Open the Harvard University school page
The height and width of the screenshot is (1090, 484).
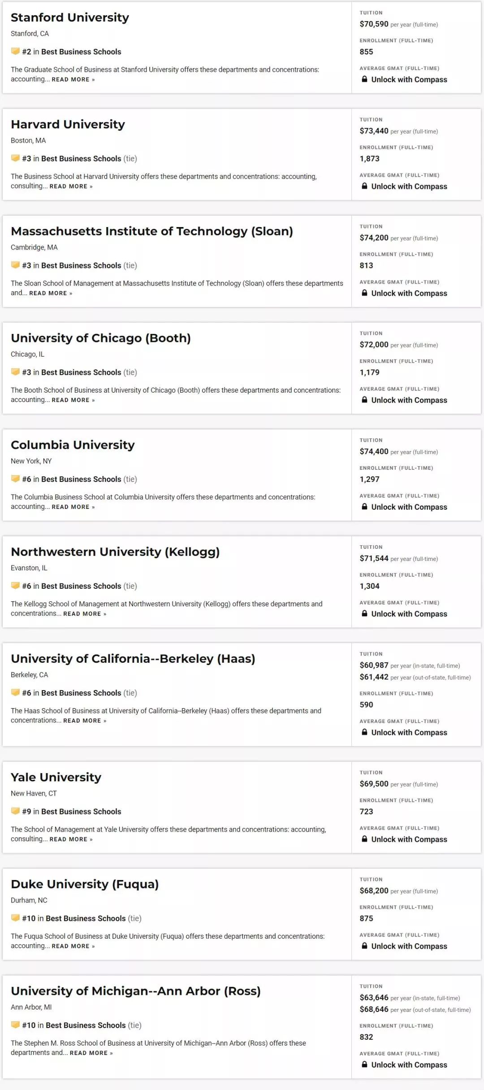(68, 124)
